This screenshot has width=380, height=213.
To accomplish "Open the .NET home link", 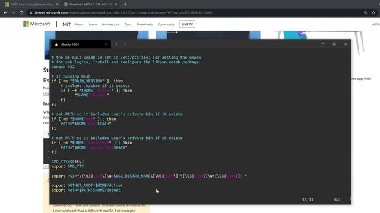I will (x=66, y=24).
